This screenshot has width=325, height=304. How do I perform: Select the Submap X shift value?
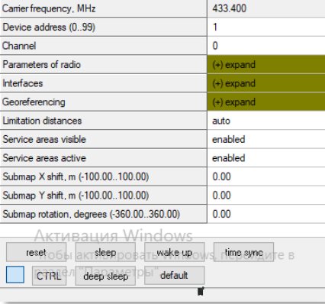(266, 176)
